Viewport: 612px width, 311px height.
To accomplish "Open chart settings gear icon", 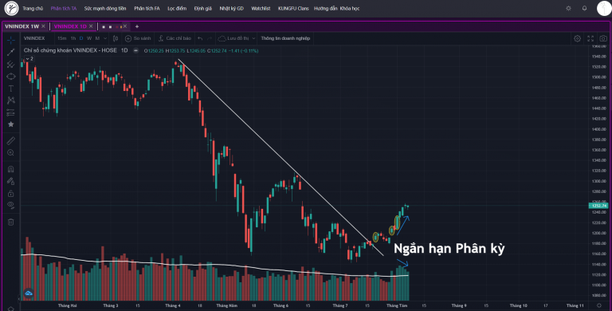I will [x=577, y=38].
